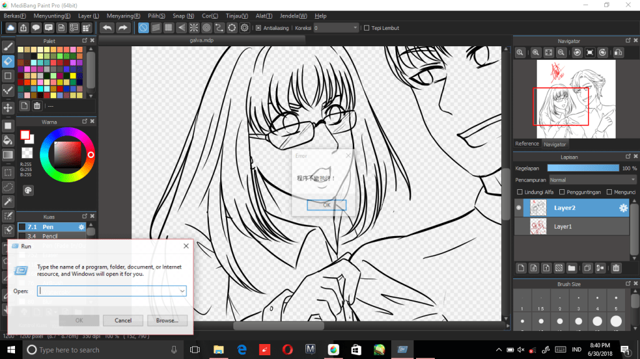Hide Layer2 using its visibility dot

coord(519,208)
